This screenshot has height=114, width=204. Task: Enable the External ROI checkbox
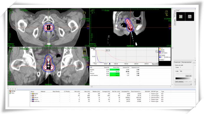31,97
